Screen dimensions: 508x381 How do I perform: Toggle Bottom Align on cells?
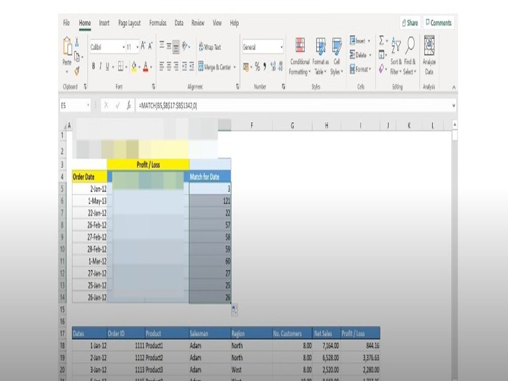[x=176, y=47]
